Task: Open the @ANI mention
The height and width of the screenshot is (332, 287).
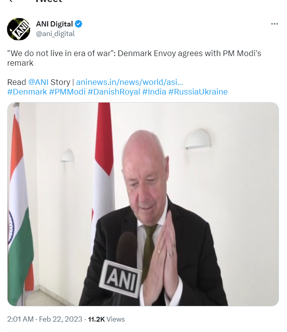Action: (38, 82)
